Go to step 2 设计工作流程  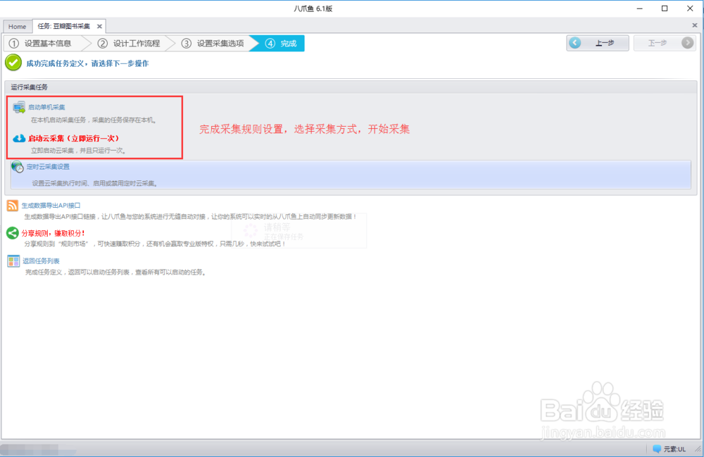tap(129, 44)
